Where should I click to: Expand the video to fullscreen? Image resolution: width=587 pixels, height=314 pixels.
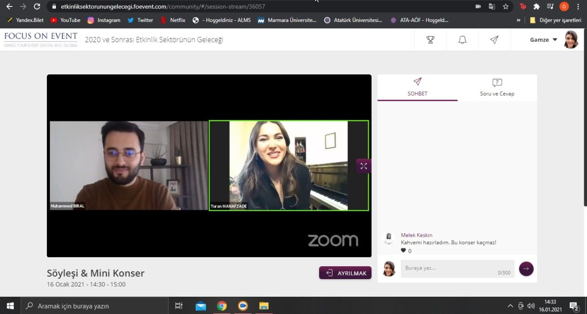point(364,166)
